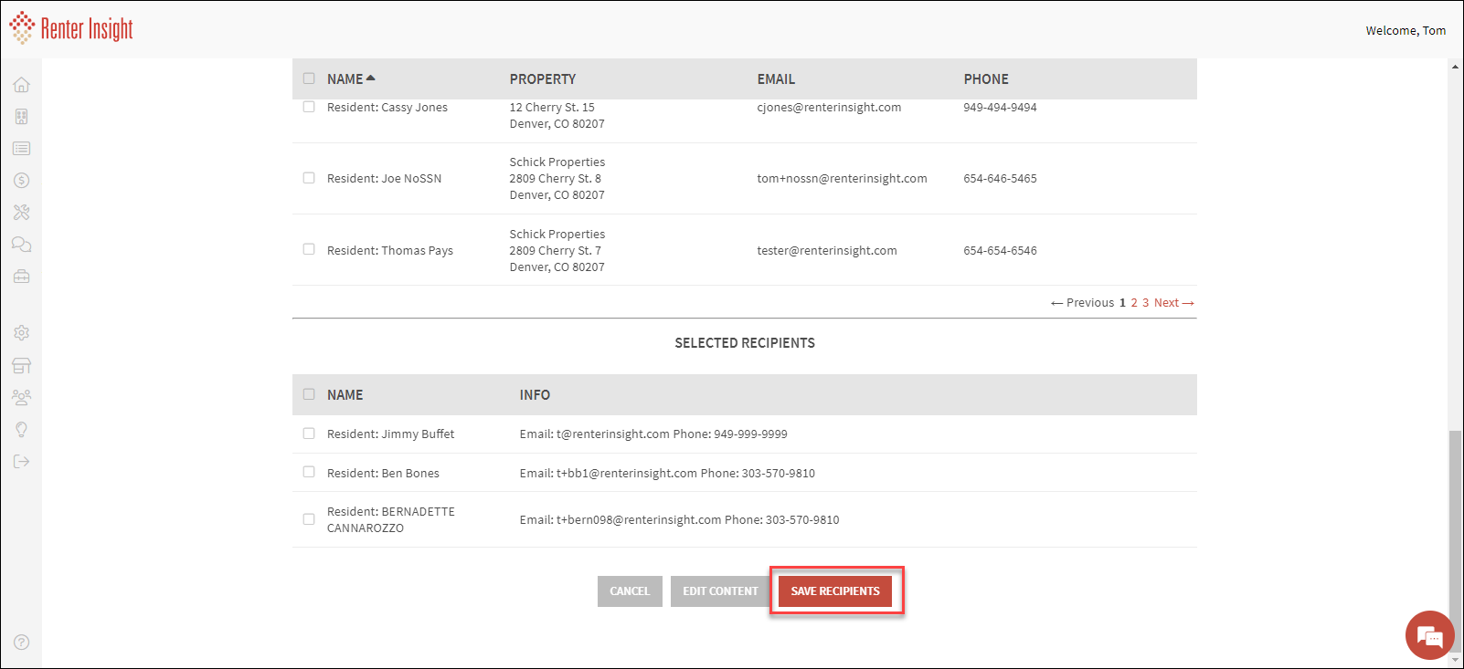The image size is (1464, 669).
Task: Open the people group icon
Action: 22,398
